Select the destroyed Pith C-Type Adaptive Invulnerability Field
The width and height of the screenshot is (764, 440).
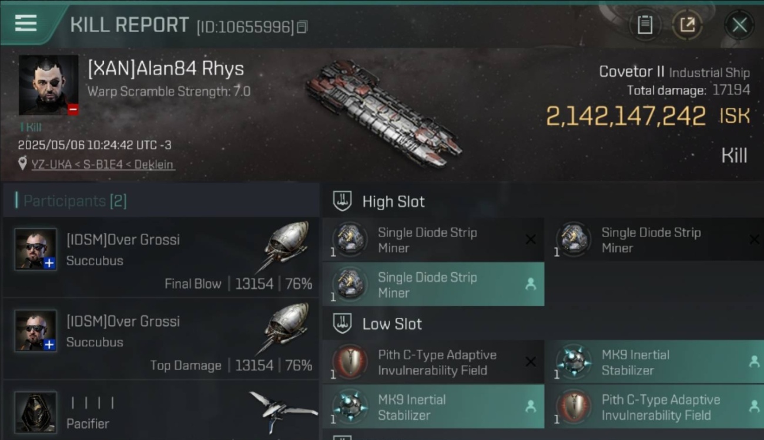433,363
